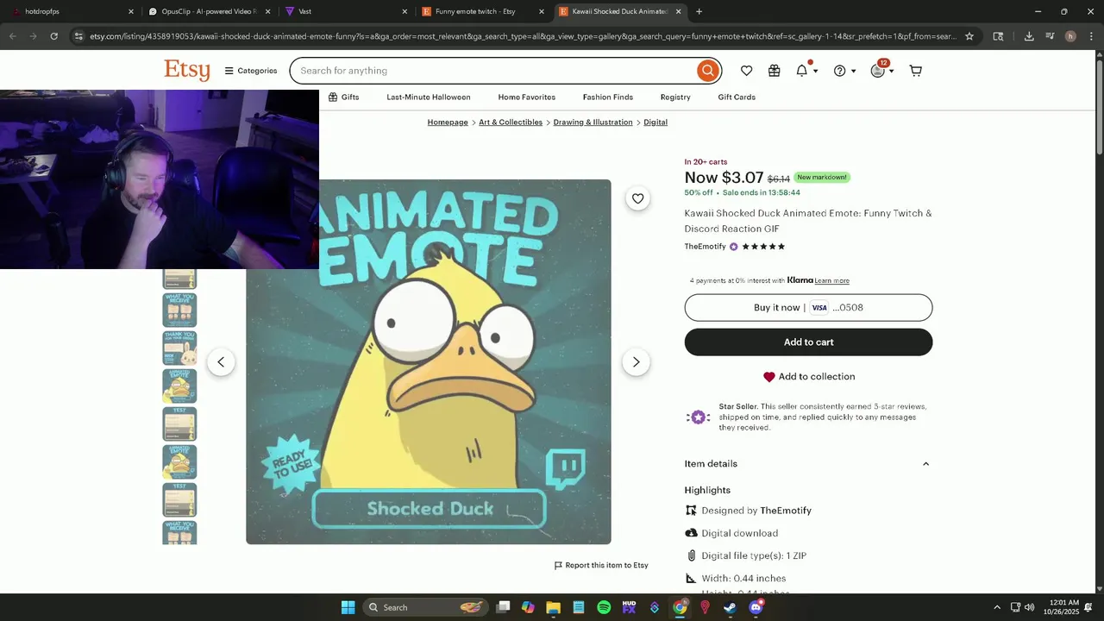
Task: Switch to Funny emote twitch Etsy tab
Action: (481, 11)
